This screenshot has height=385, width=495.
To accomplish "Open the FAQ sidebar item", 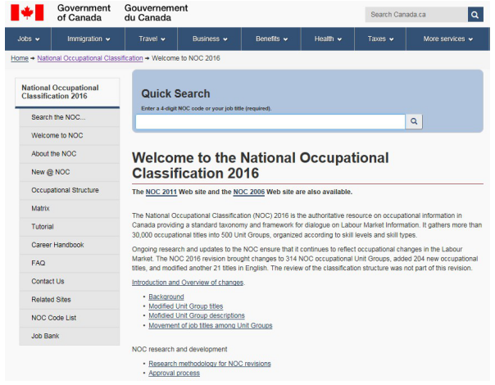I will click(70, 263).
